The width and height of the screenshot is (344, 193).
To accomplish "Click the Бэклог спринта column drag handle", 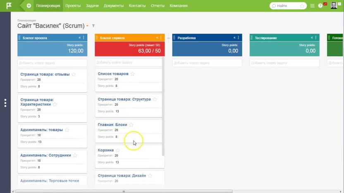I will tap(97, 38).
